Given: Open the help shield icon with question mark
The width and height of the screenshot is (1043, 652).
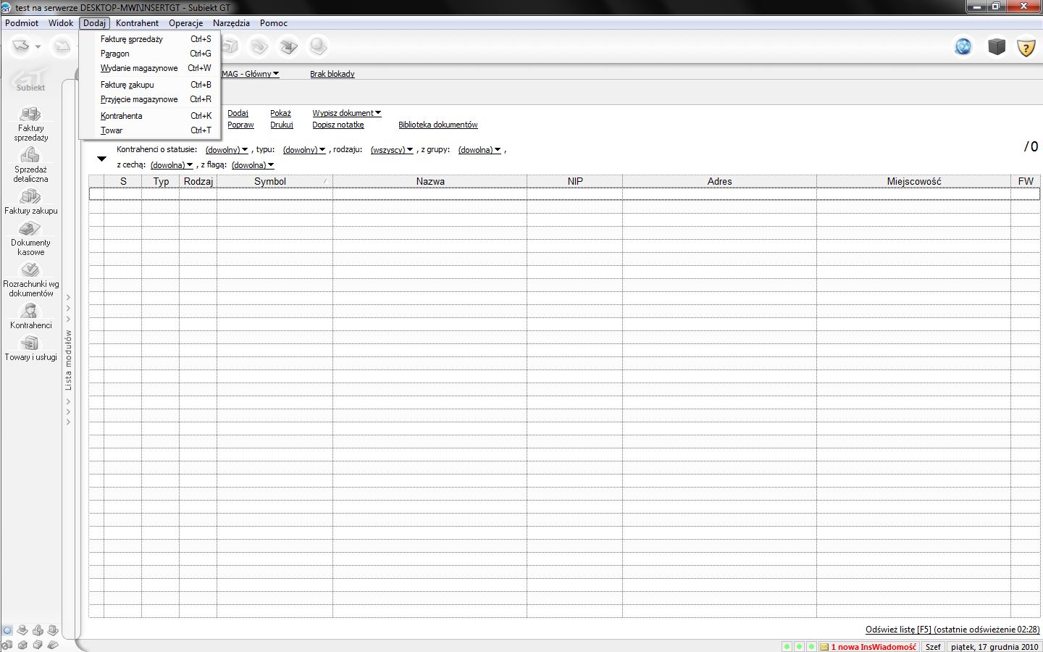Looking at the screenshot, I should [1026, 48].
